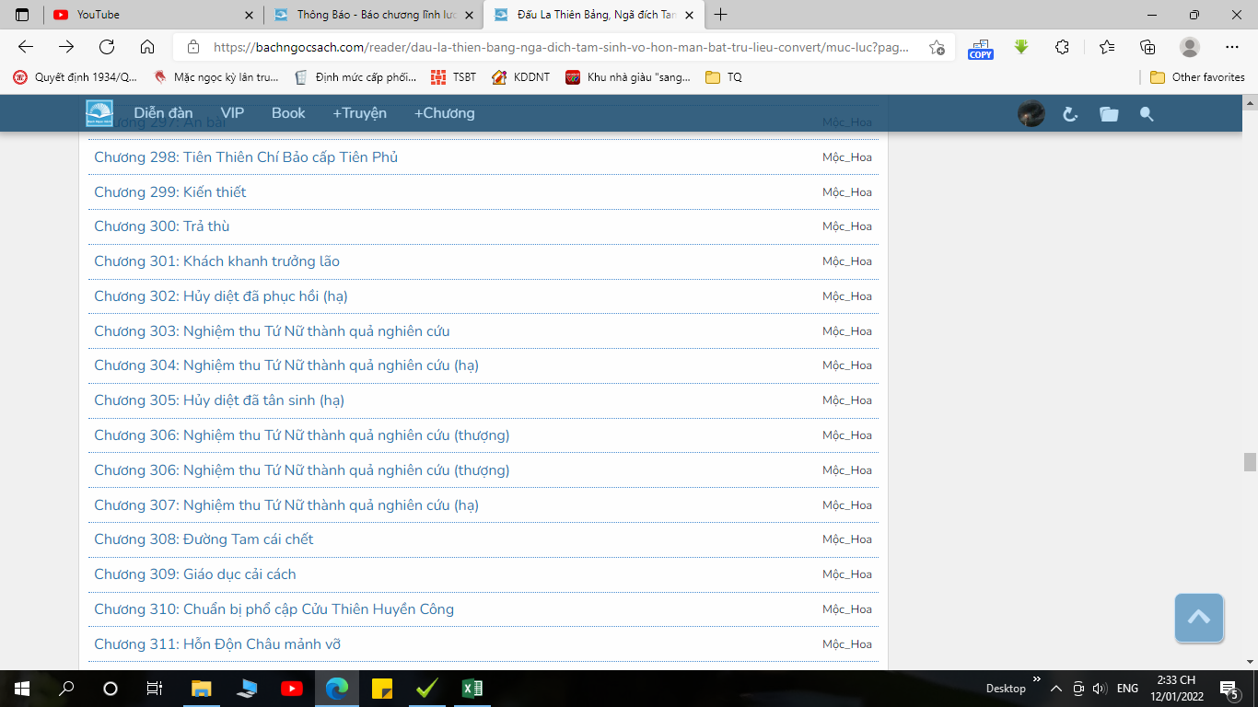Click the site search magnifier icon
Image resolution: width=1258 pixels, height=707 pixels.
[x=1147, y=114]
